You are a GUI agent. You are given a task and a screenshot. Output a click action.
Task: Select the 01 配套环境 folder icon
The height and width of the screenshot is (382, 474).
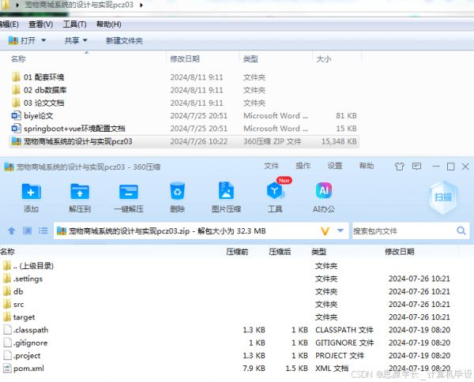tap(16, 77)
